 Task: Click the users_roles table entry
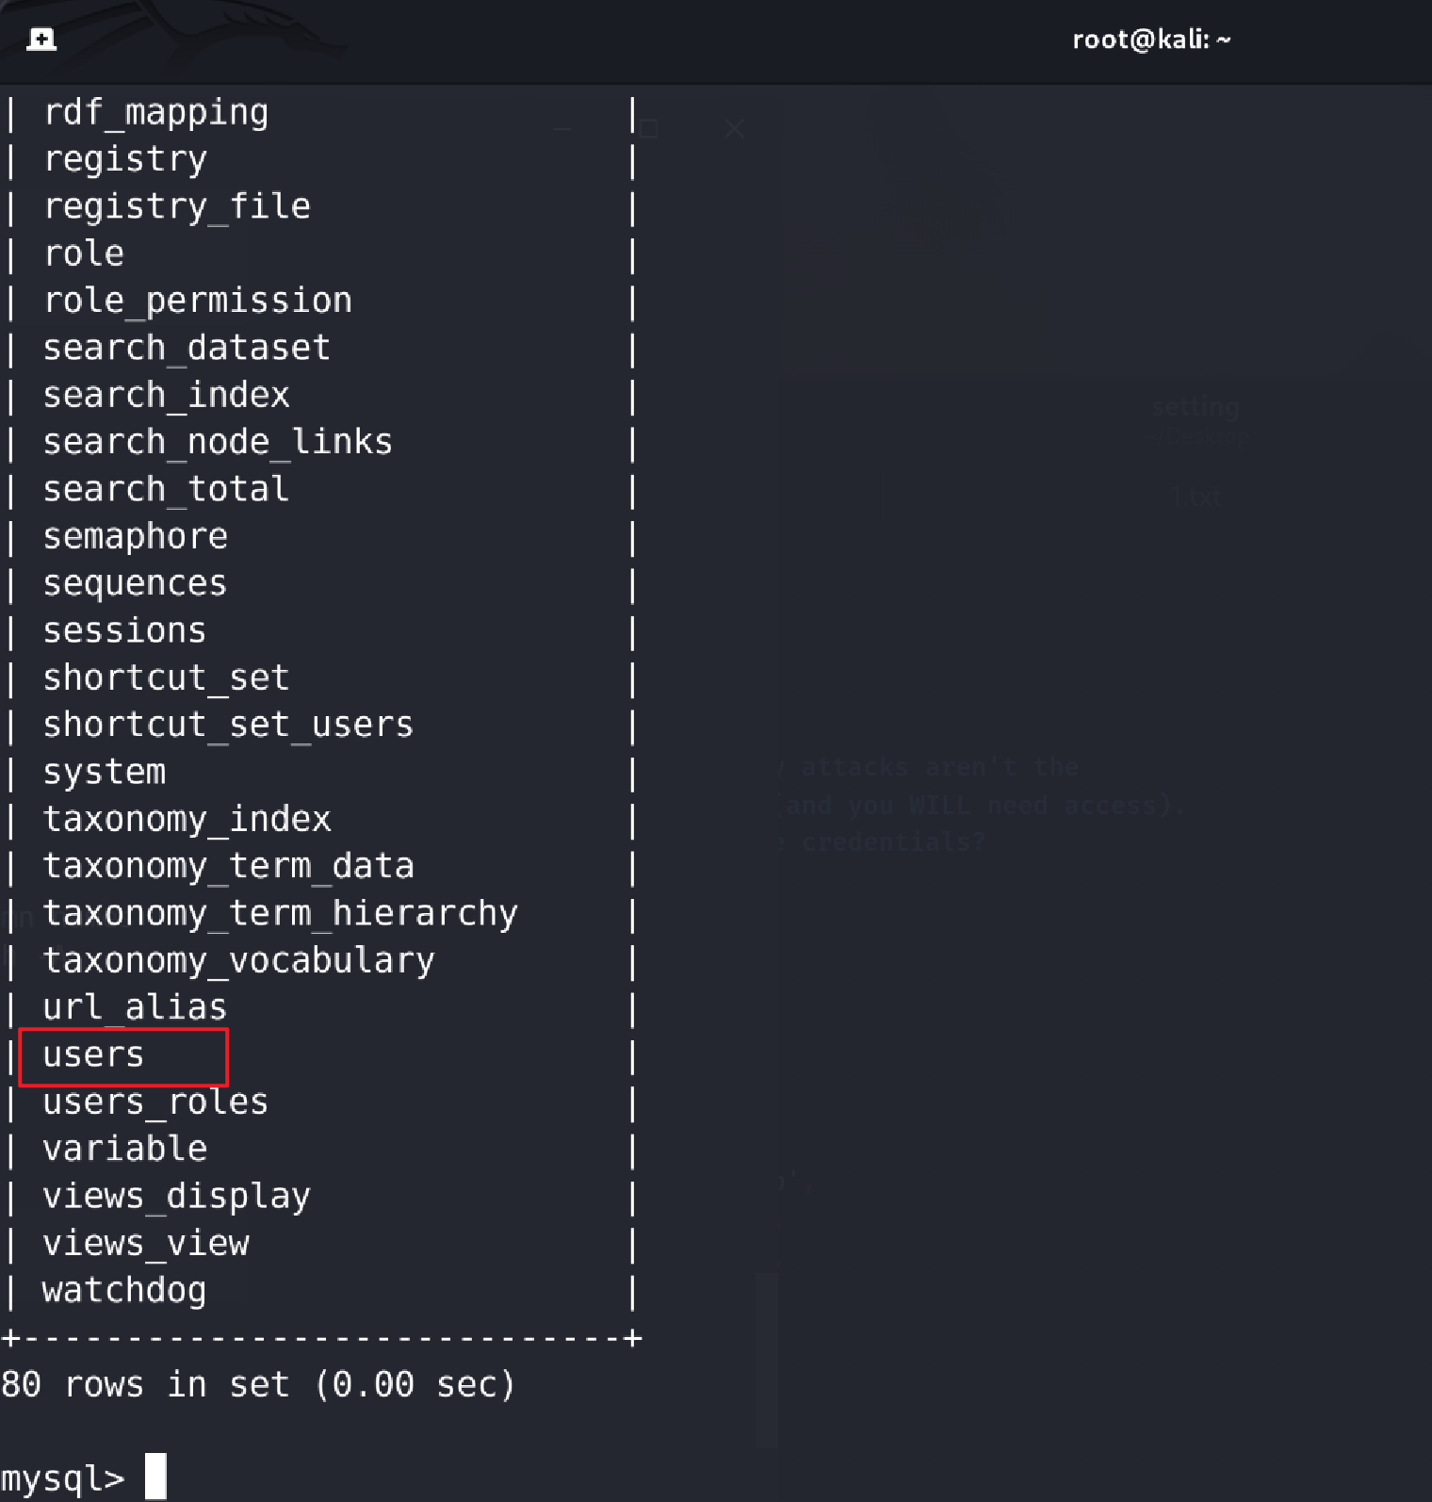pyautogui.click(x=155, y=1102)
